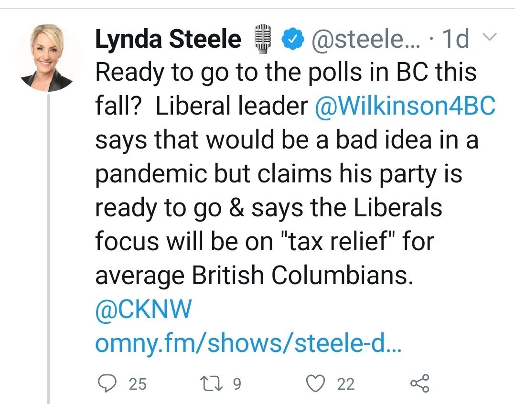Open the Lynda Steele display name
Screen dimensions: 515x404
(168, 39)
